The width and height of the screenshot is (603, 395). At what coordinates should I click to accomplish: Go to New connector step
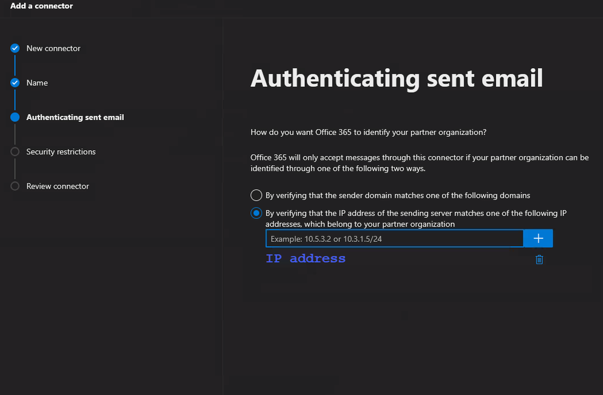pos(54,48)
